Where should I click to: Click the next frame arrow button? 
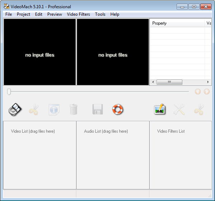click(x=207, y=92)
